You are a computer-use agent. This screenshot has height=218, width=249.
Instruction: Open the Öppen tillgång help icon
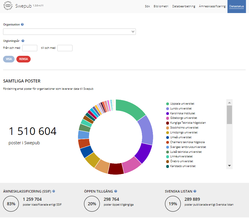point(116,191)
